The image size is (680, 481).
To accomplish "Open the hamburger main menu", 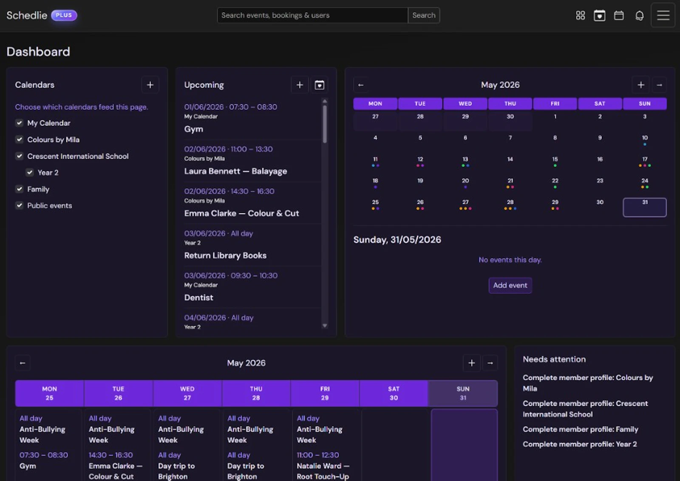I will tap(663, 15).
